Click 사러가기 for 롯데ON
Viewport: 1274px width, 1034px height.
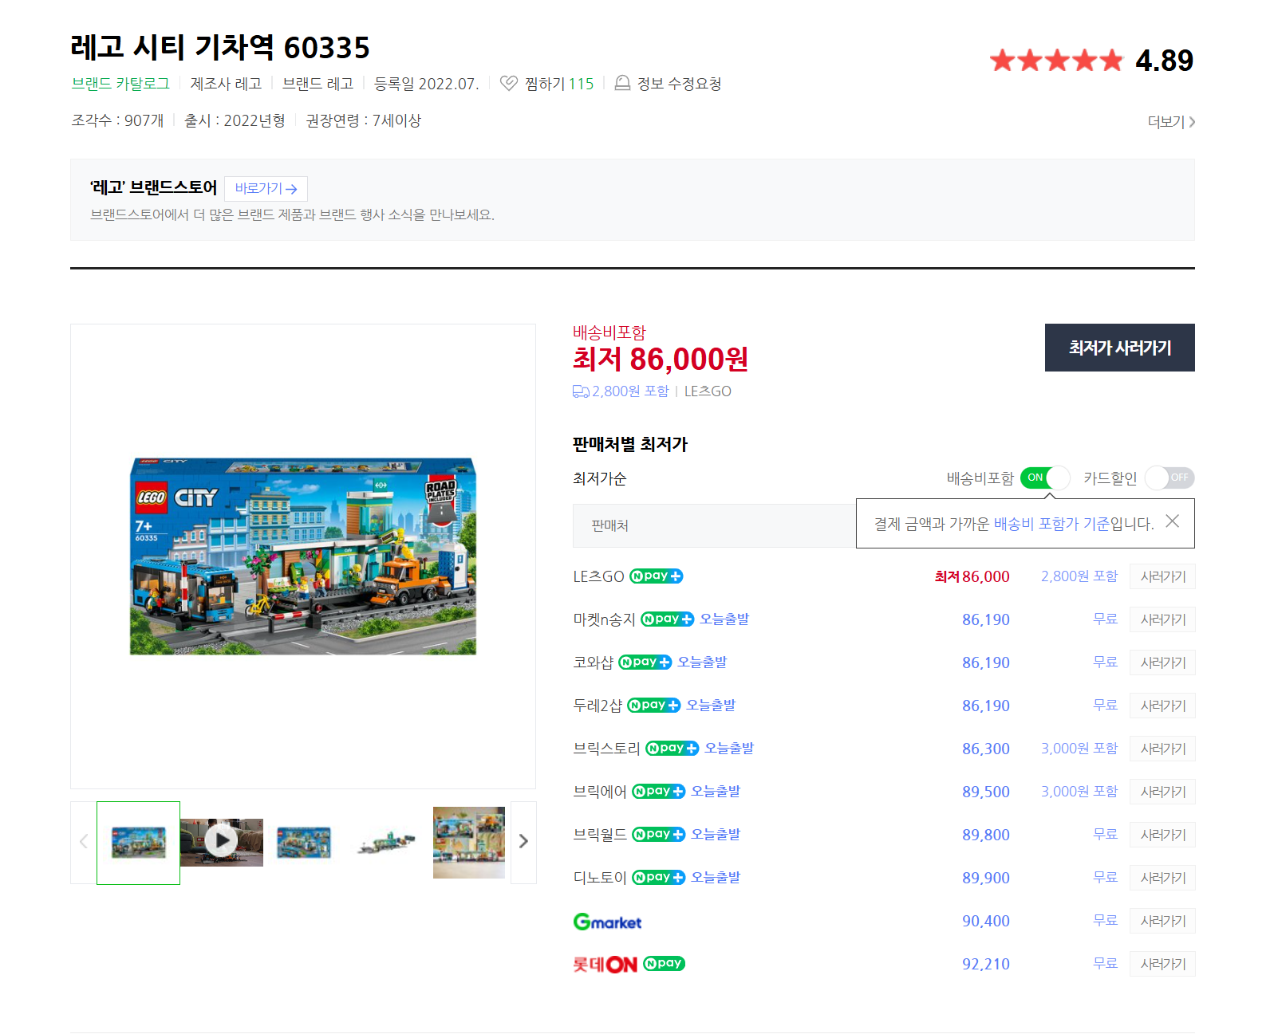[1162, 964]
